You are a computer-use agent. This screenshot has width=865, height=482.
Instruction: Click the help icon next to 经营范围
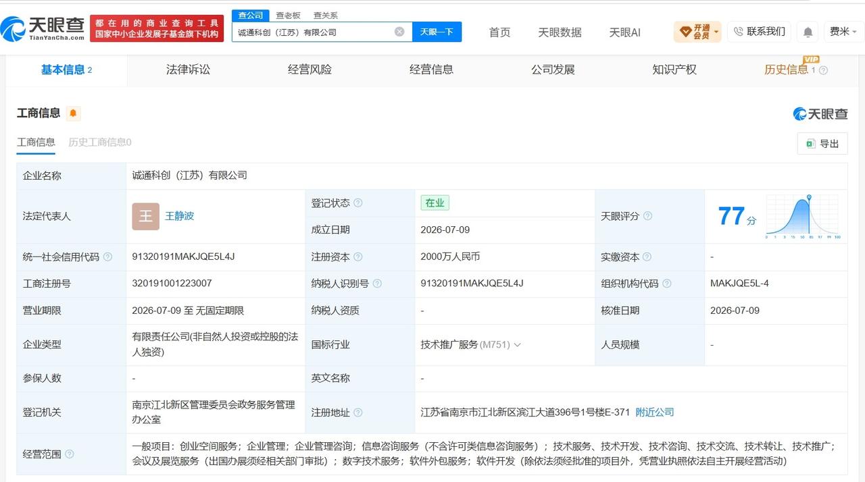pos(69,454)
